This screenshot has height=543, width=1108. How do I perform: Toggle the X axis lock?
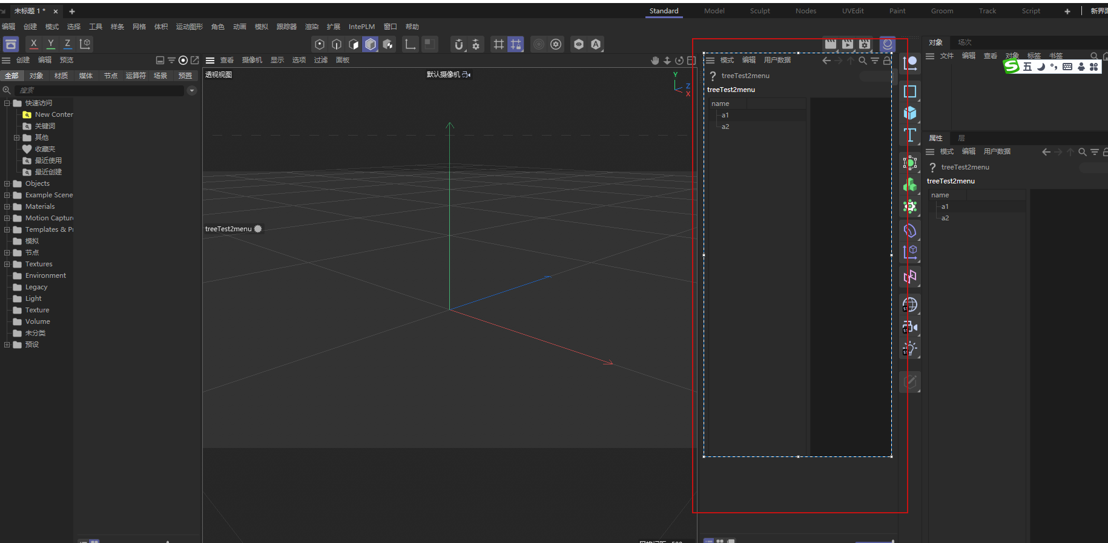(34, 44)
